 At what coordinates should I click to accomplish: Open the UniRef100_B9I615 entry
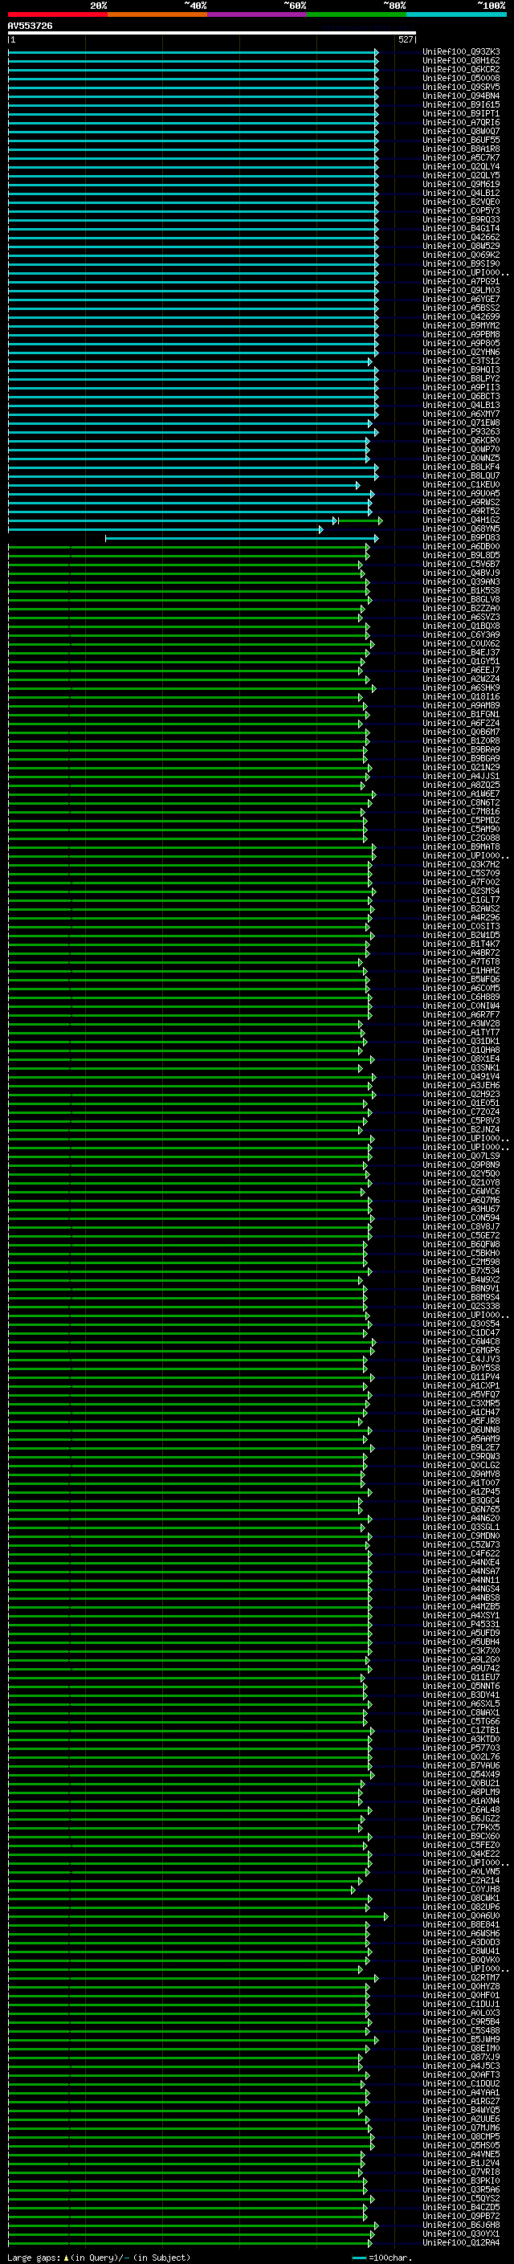tap(461, 104)
